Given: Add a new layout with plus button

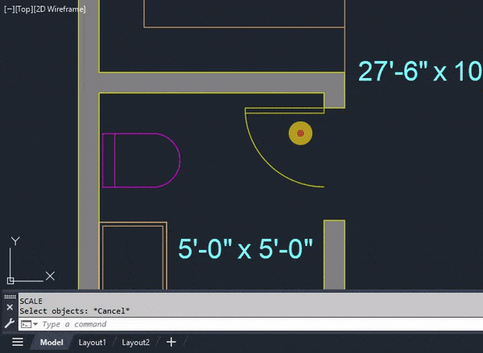Looking at the screenshot, I should tap(171, 342).
